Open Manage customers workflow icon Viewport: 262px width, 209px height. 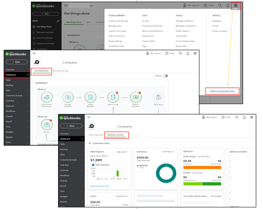pyautogui.click(x=68, y=97)
